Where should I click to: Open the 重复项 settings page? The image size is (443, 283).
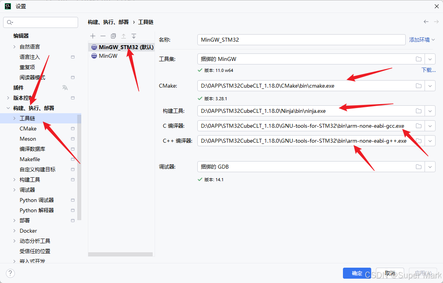27,67
